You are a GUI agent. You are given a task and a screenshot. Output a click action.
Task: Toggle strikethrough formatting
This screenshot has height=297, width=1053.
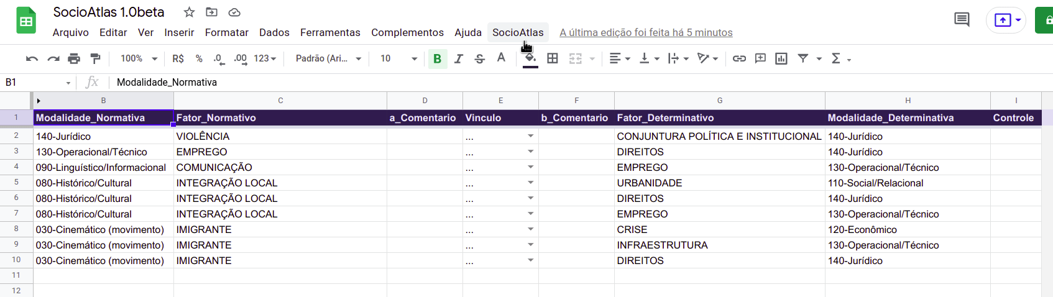[x=480, y=58]
